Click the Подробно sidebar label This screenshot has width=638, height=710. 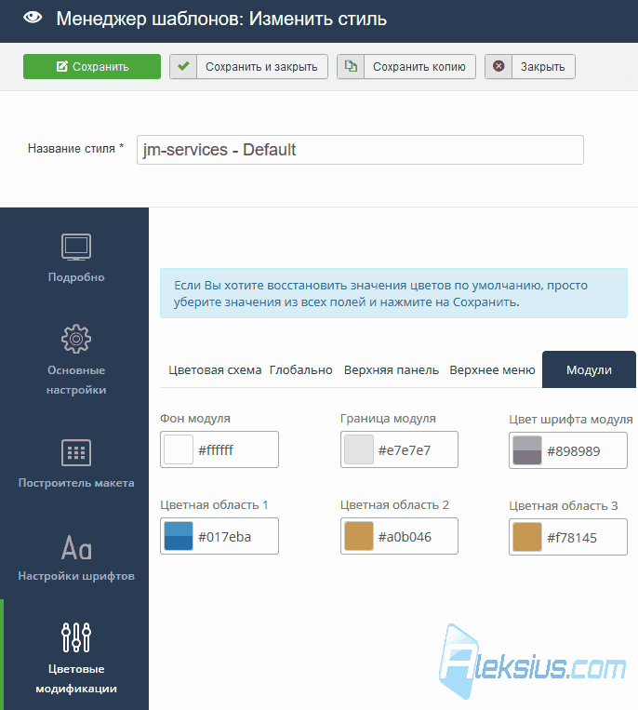click(76, 277)
